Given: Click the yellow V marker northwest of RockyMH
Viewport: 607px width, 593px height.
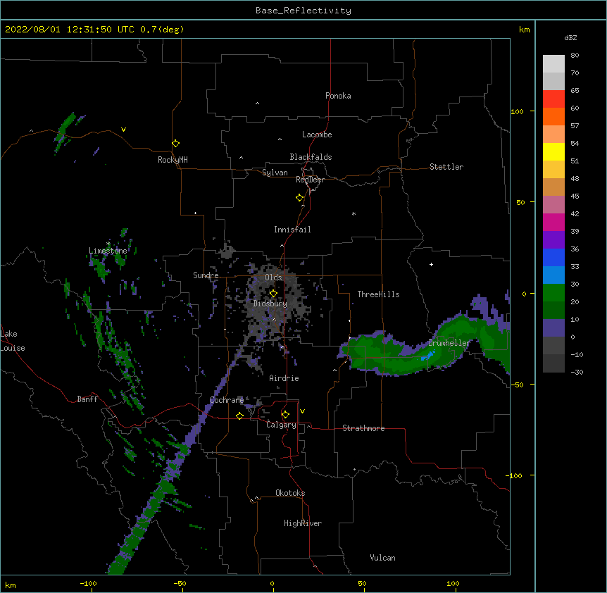Looking at the screenshot, I should tap(123, 130).
